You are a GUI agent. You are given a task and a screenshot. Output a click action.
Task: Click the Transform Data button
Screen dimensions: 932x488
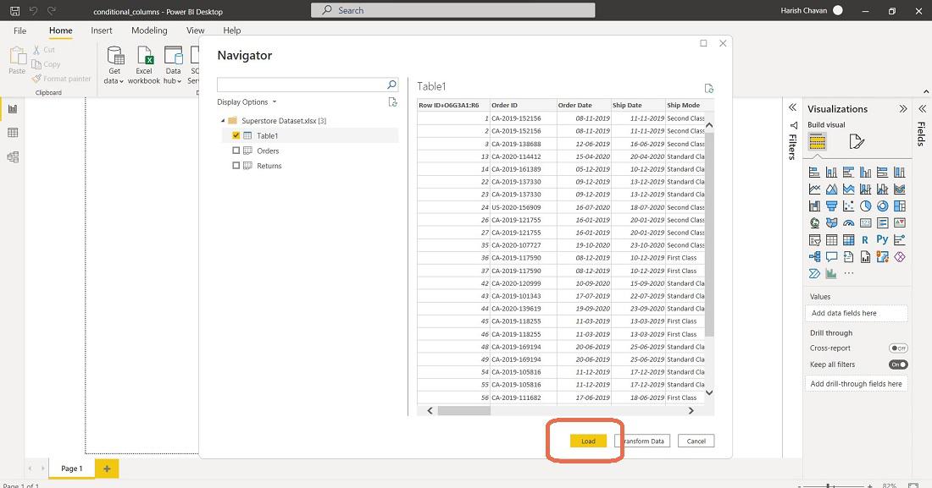point(642,441)
